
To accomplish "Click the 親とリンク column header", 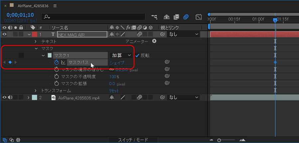I will click(x=169, y=28).
